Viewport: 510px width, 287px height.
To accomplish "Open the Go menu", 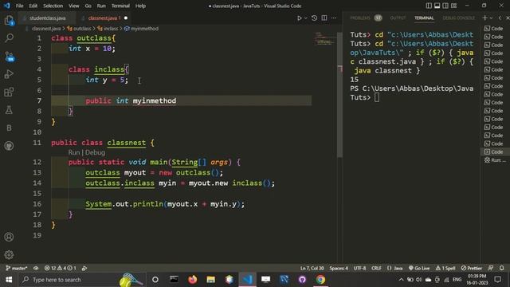I will [88, 6].
